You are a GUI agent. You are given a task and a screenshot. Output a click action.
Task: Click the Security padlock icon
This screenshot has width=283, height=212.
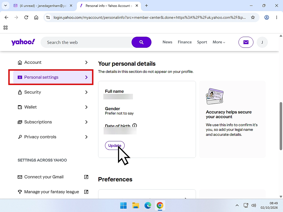point(20,92)
